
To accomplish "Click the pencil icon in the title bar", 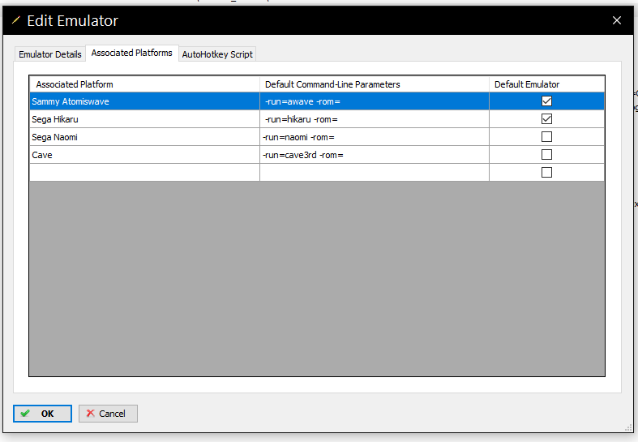I will 16,20.
